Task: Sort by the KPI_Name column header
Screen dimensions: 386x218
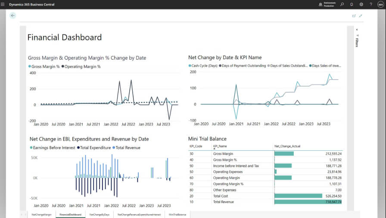Action: coord(220,146)
